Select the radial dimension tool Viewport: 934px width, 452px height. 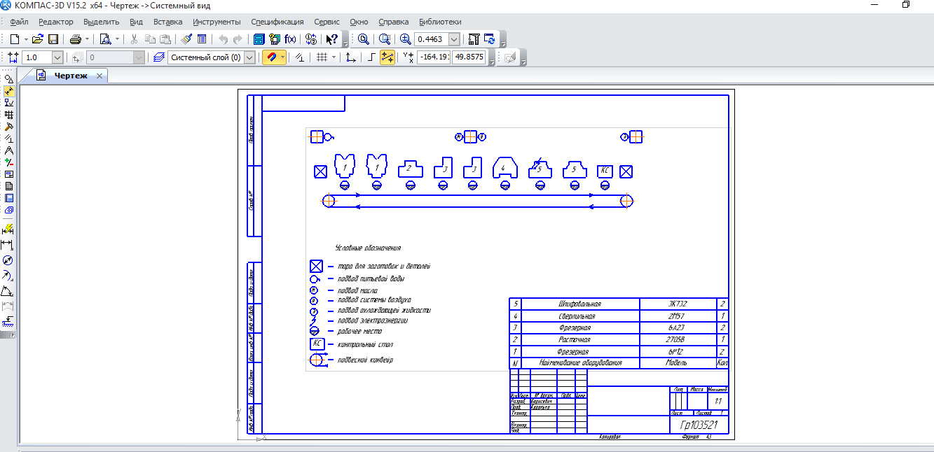point(8,276)
